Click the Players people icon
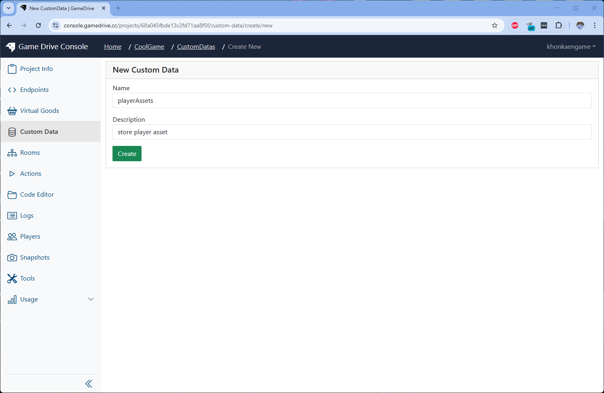604x393 pixels. pyautogui.click(x=12, y=237)
